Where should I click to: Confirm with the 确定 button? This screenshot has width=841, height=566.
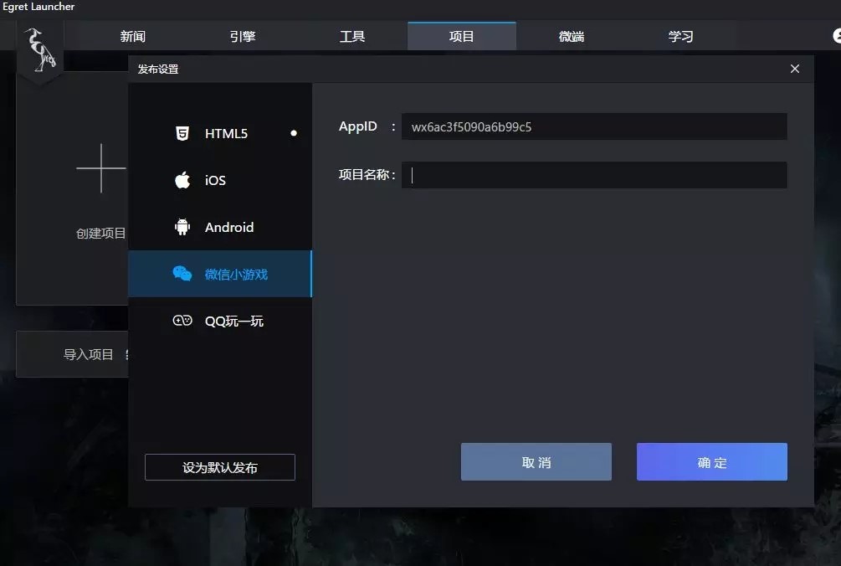(x=712, y=462)
